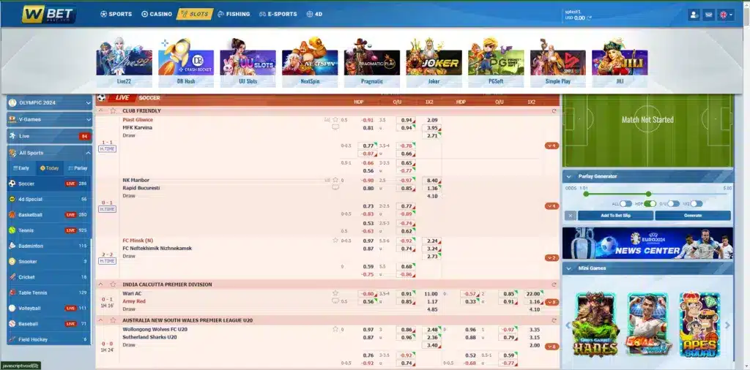Click the balance refresh icon beside USD 0.00
The width and height of the screenshot is (750, 370).
(x=590, y=18)
